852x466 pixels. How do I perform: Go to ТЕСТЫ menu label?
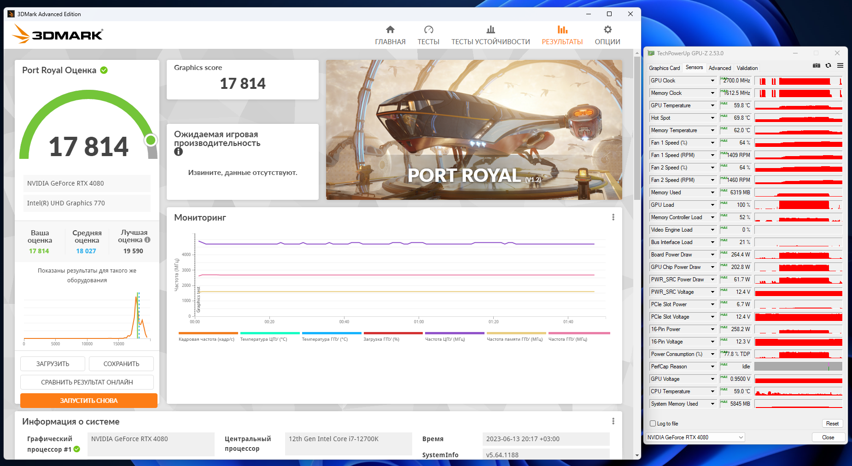[x=428, y=42]
